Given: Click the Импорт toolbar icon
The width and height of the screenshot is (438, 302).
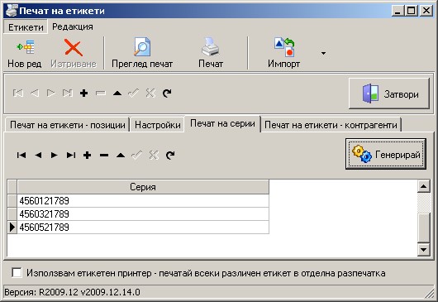Looking at the screenshot, I should point(283,47).
